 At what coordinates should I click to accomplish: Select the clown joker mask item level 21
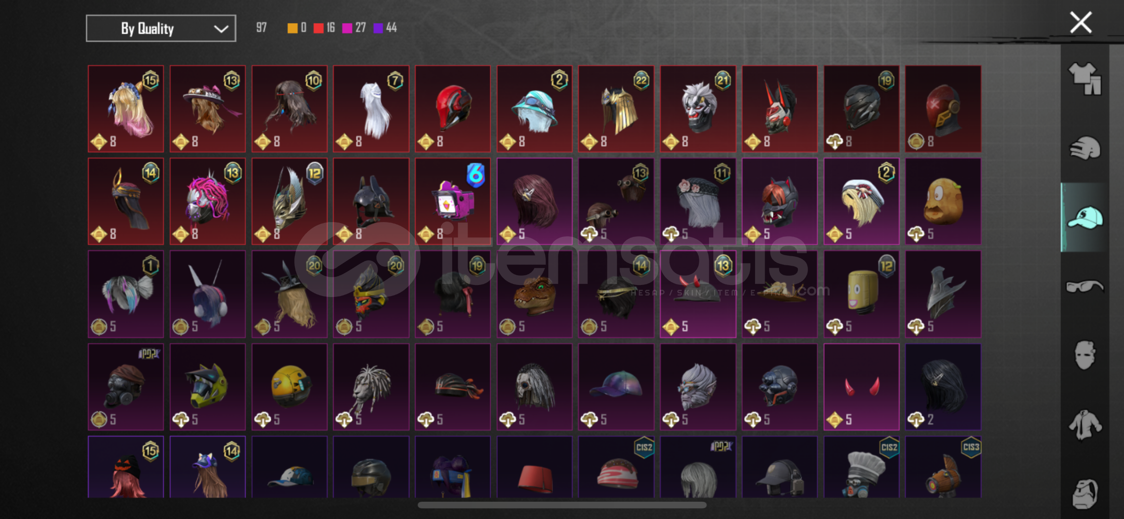point(698,109)
